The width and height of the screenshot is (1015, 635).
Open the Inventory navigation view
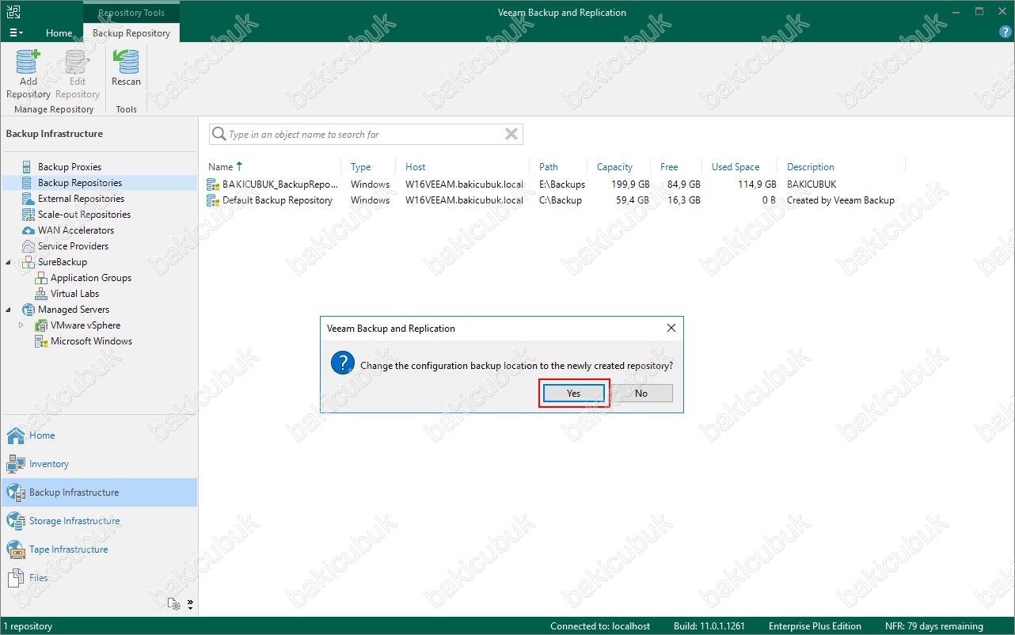coord(99,464)
